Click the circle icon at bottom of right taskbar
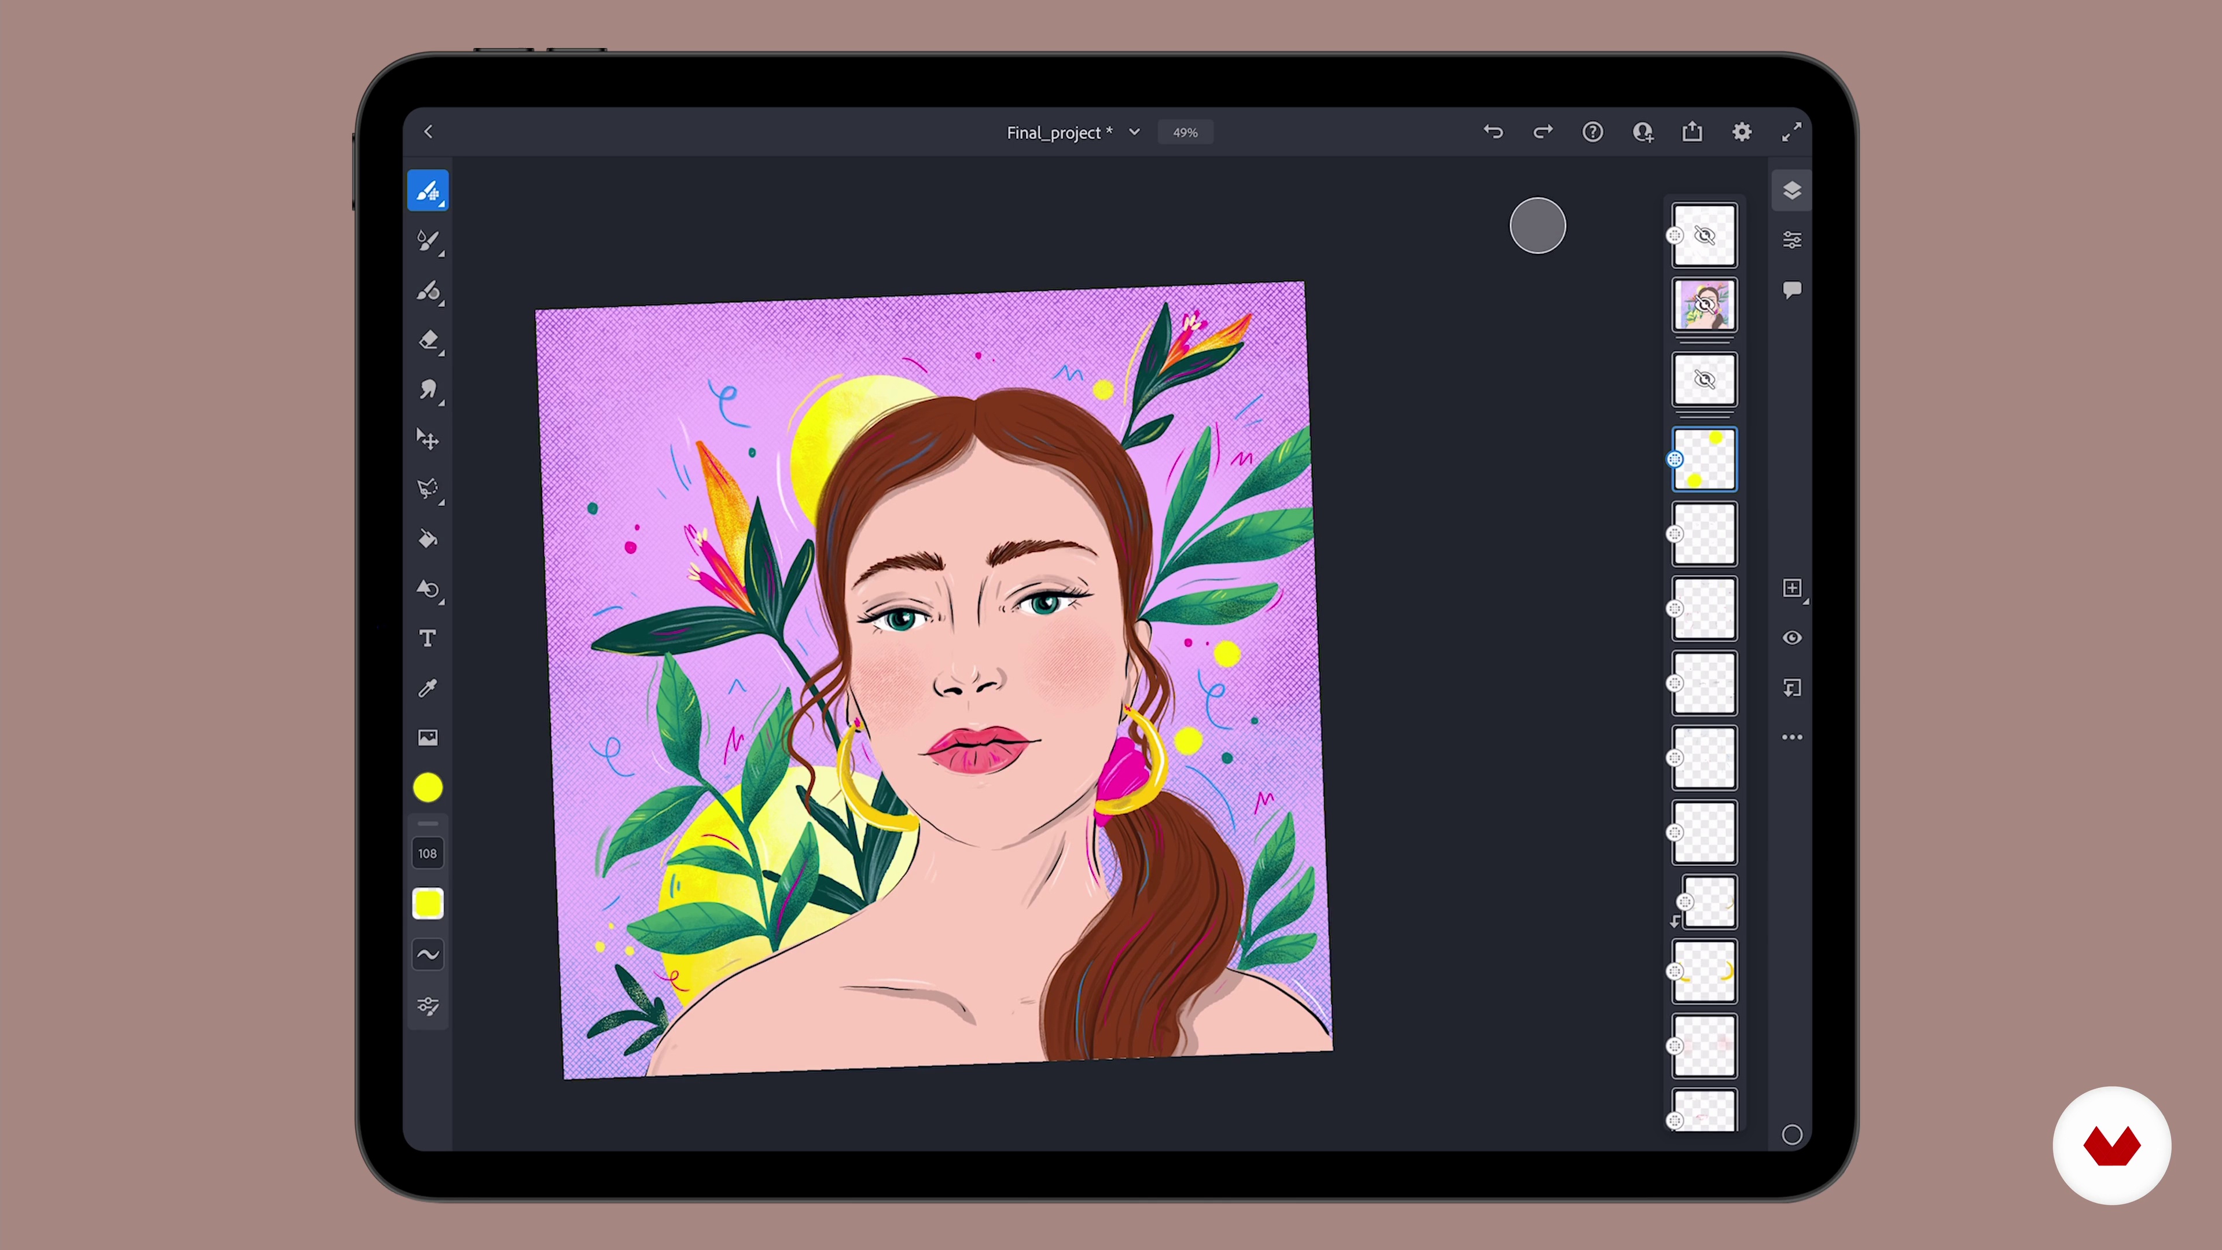Viewport: 2222px width, 1250px height. point(1791,1135)
